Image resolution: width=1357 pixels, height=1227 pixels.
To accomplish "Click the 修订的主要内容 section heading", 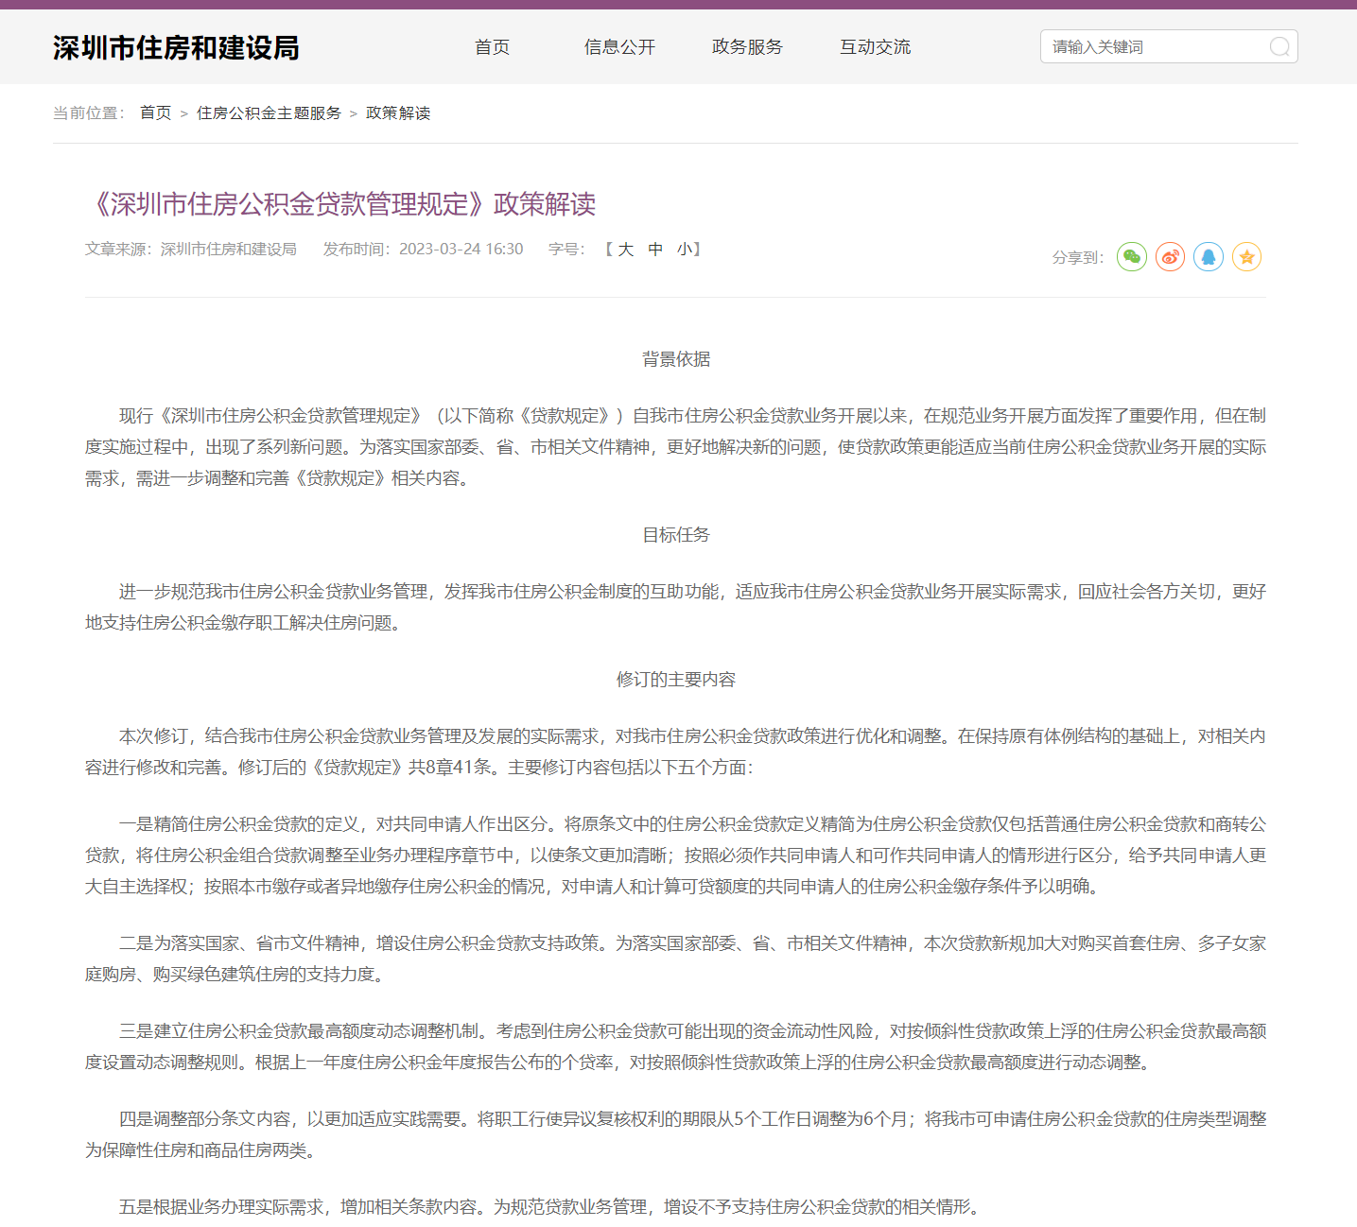I will [676, 680].
